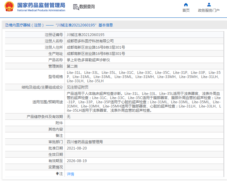This screenshot has width=227, height=181.
Task: Click the section header 境内医疗器械（注册）基本信息
Action: 59,25
